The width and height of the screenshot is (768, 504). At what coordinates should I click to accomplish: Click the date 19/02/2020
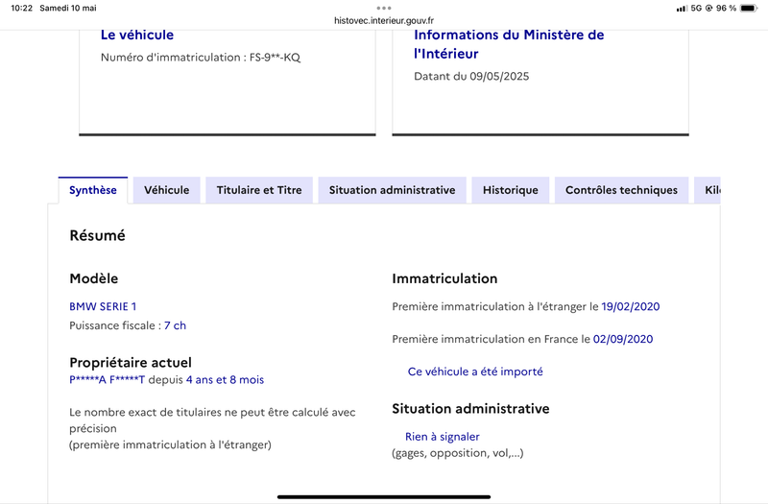[x=631, y=306]
